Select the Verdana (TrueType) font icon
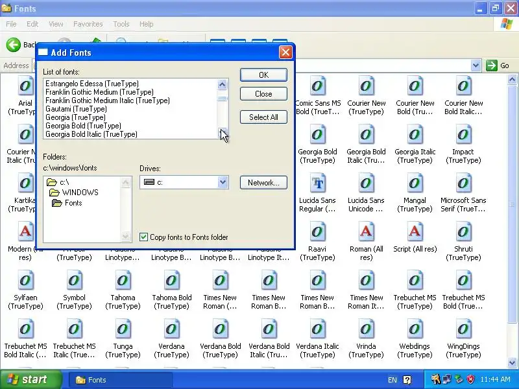Screen dimensions: 519x389 click(171, 329)
